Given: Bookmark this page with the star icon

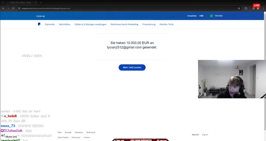Looking at the screenshot, I should pyautogui.click(x=239, y=8).
